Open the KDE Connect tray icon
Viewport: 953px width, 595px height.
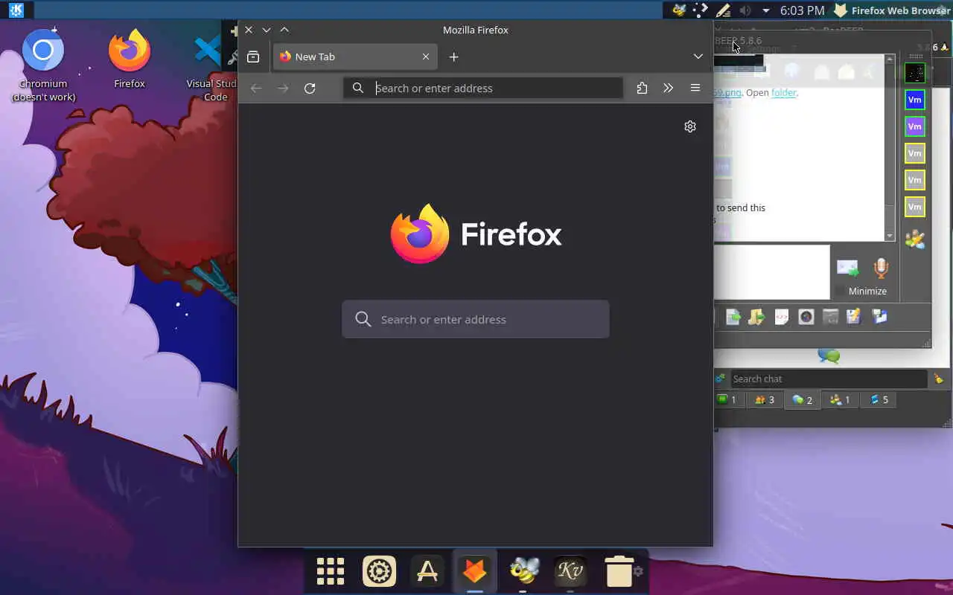pos(701,10)
